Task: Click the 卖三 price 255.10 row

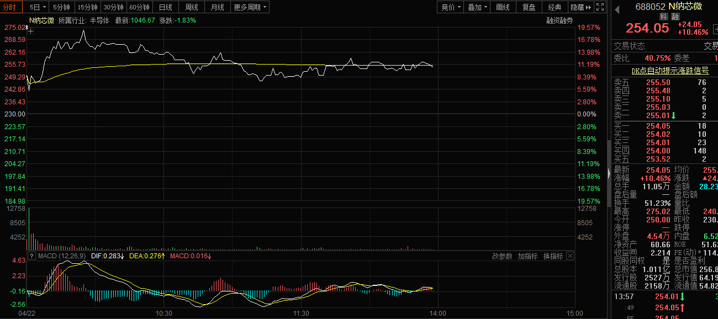Action: coord(664,99)
